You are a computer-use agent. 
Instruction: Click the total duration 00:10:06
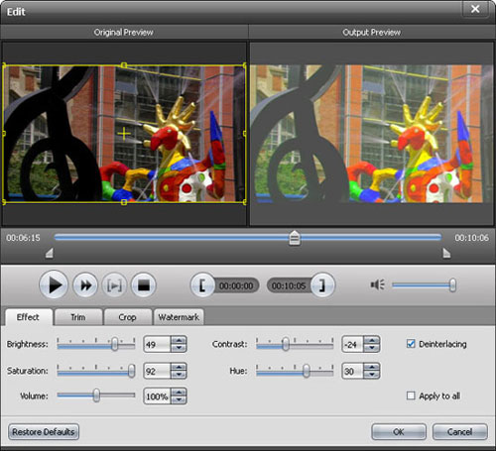tap(471, 238)
